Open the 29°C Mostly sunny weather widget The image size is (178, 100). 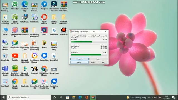[x=137, y=97]
